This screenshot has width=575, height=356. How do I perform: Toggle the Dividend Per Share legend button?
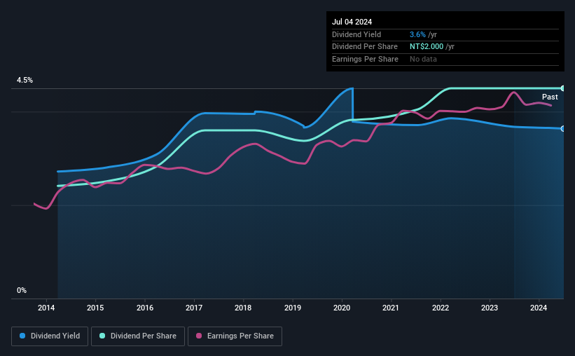(138, 336)
